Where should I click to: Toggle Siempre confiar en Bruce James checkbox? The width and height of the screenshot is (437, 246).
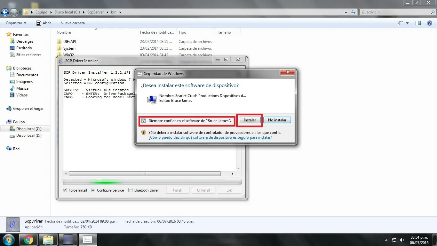[144, 121]
